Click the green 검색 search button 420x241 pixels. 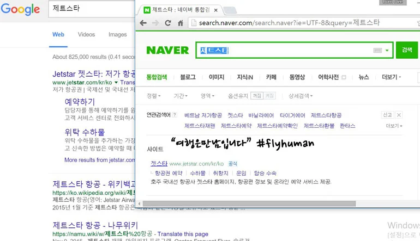click(x=407, y=50)
